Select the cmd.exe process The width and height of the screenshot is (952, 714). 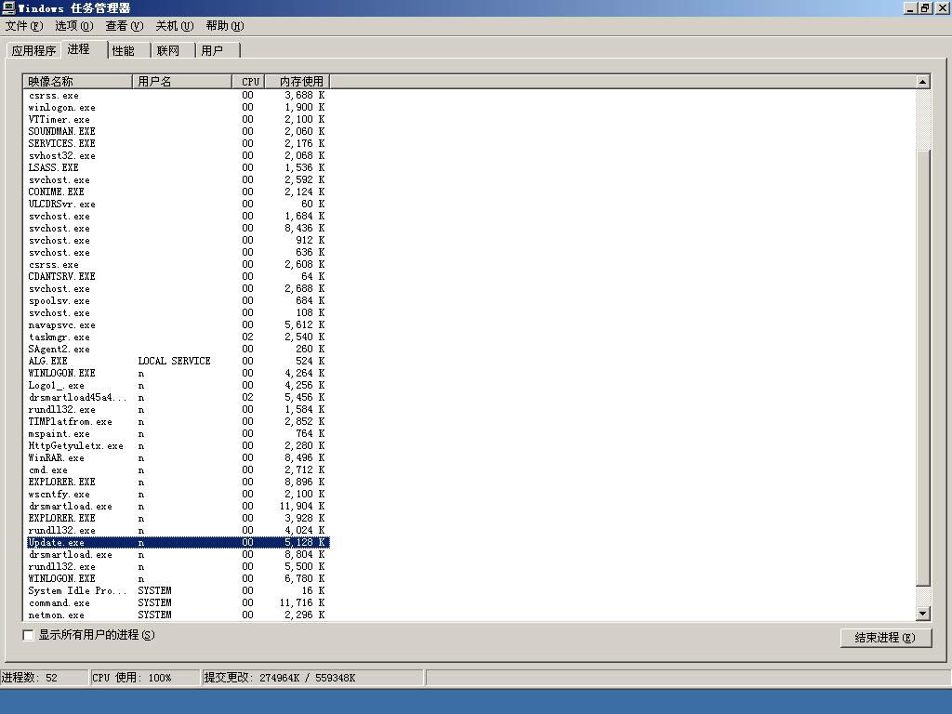pos(177,469)
